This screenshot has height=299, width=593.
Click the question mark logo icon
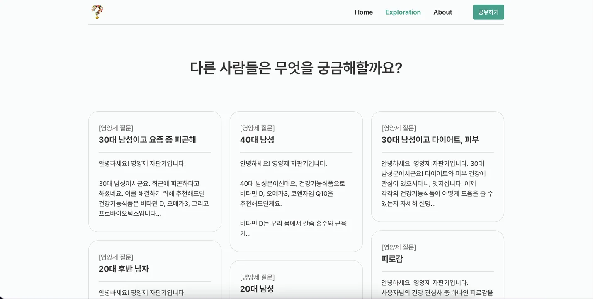(97, 12)
